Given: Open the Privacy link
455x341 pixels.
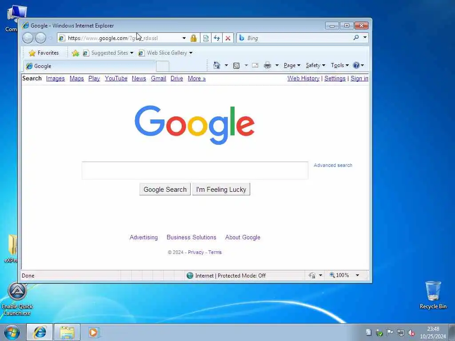Looking at the screenshot, I should [196, 252].
